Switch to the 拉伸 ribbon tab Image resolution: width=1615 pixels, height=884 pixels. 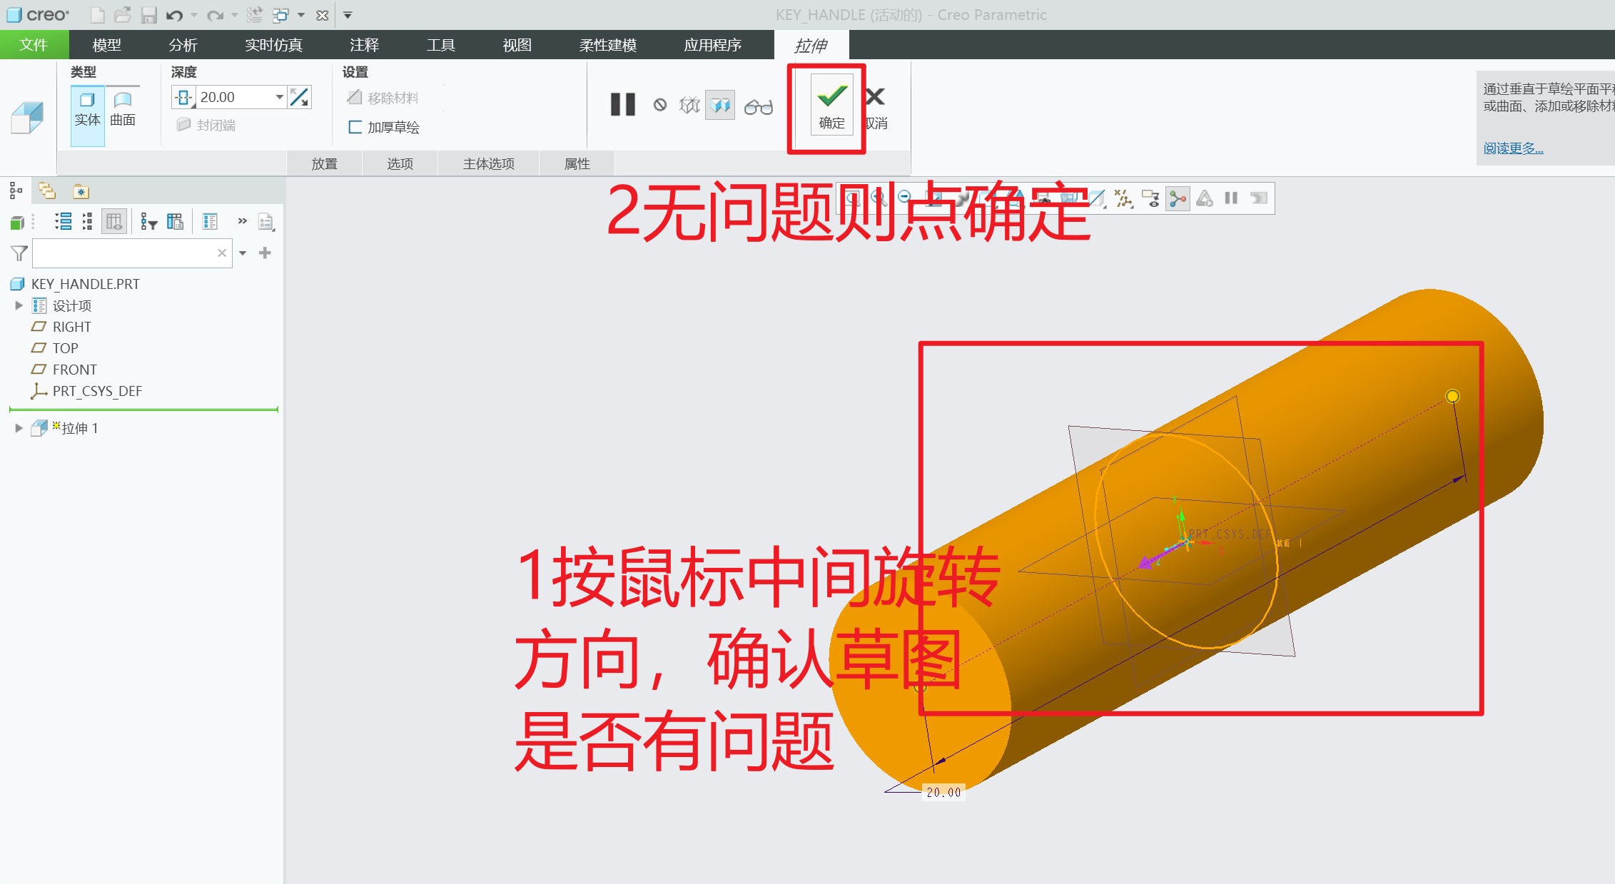pyautogui.click(x=812, y=44)
